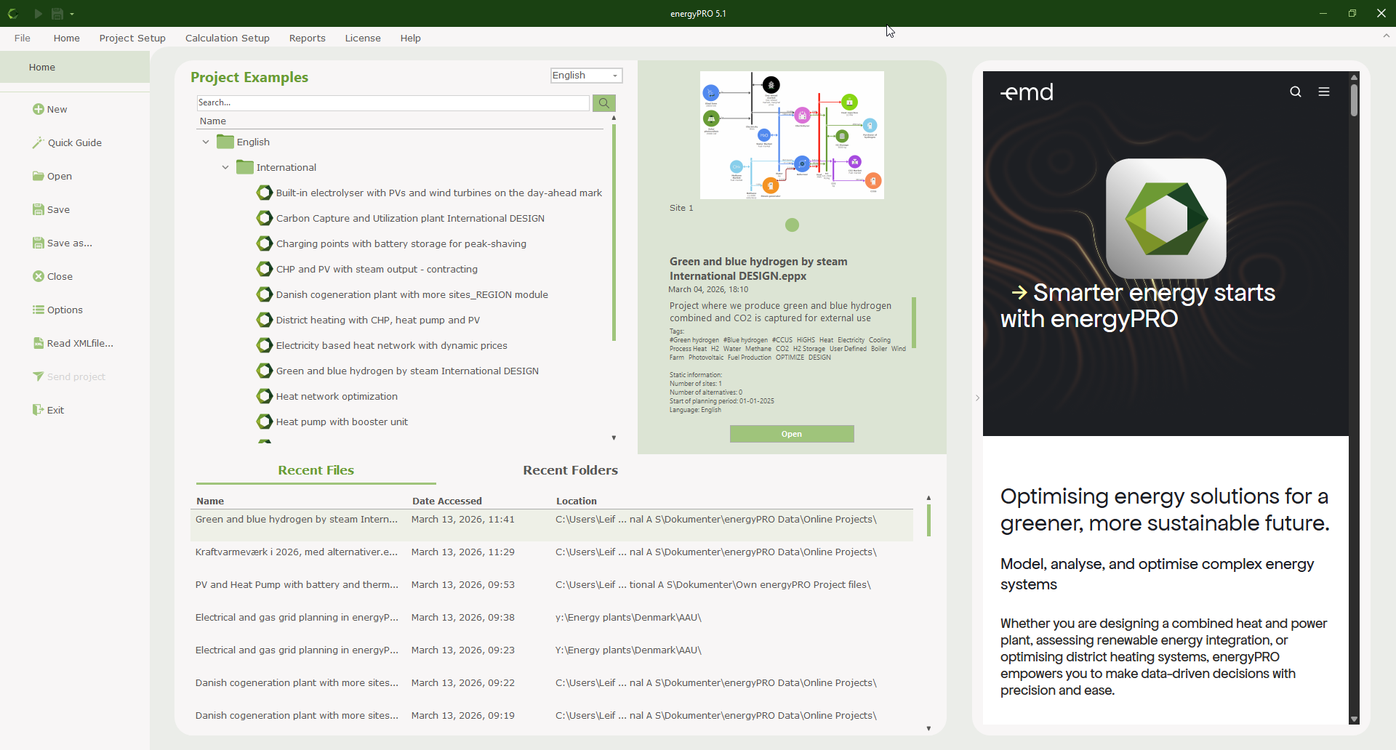The width and height of the screenshot is (1396, 750).
Task: Select Electricity based heat network with dynamic prices
Action: pyautogui.click(x=392, y=345)
